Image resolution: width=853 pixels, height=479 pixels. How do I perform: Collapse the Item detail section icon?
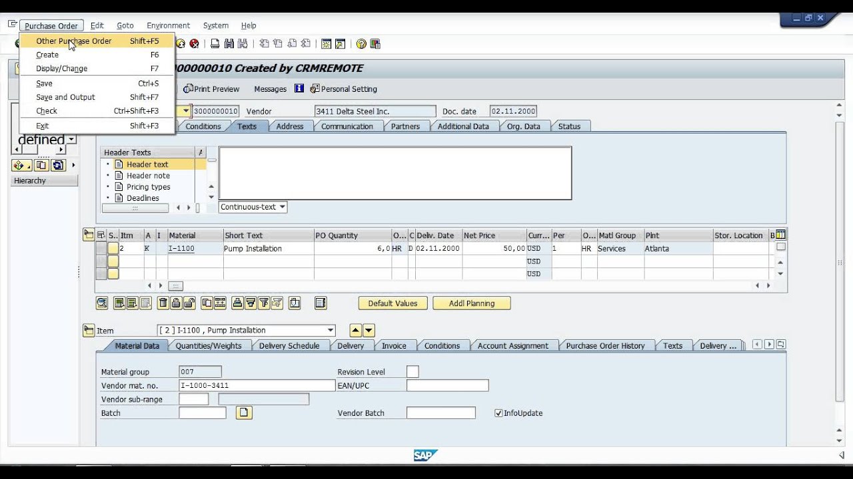89,330
